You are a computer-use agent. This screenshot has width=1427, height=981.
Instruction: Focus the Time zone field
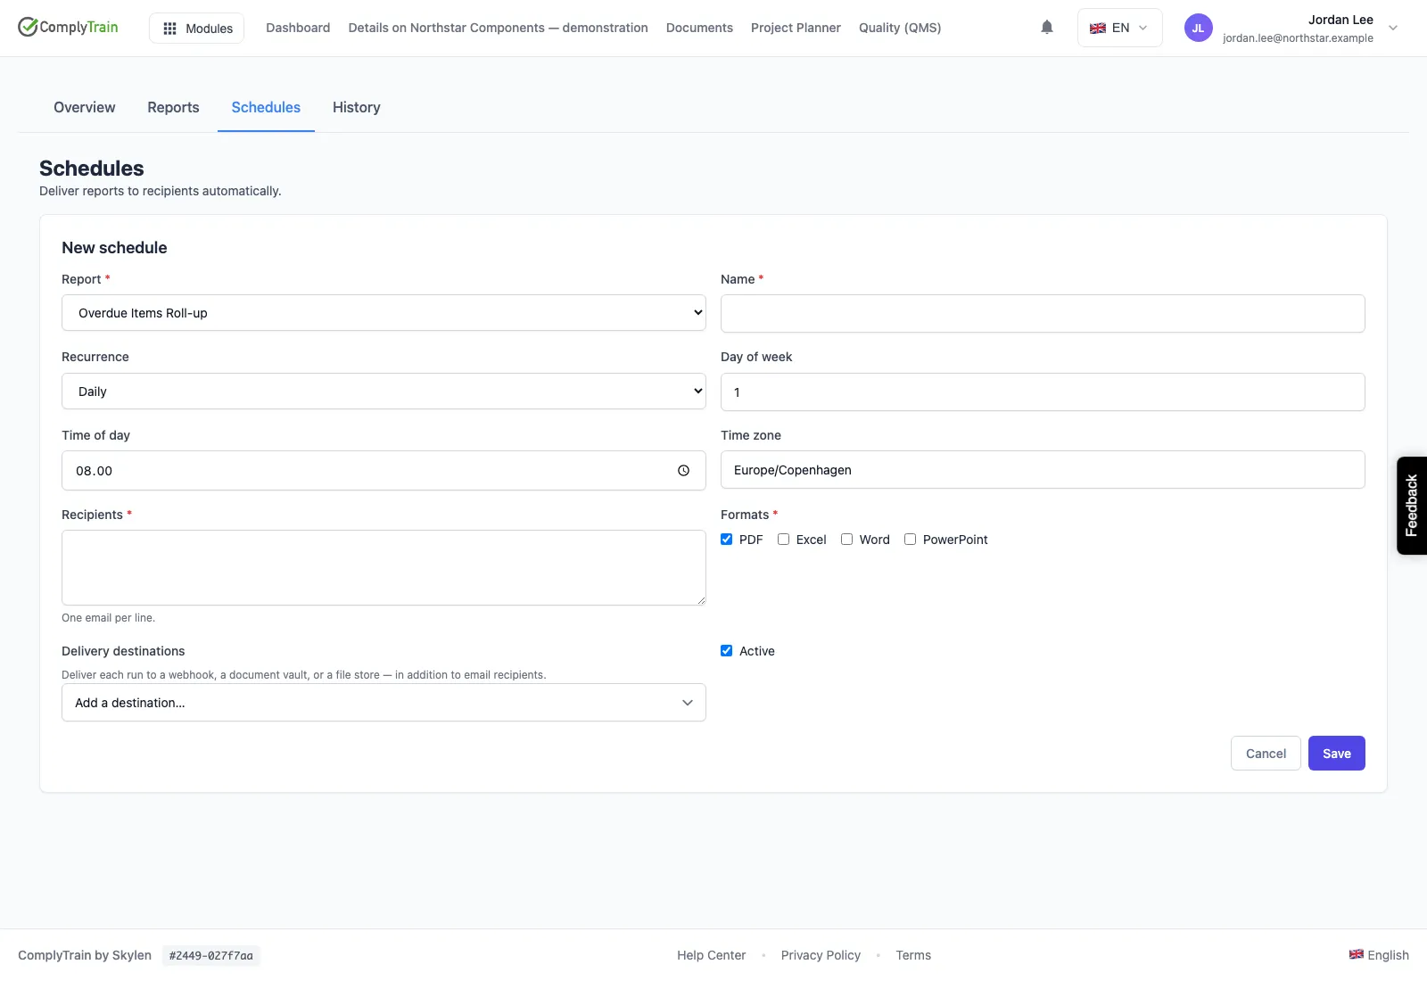click(1043, 470)
